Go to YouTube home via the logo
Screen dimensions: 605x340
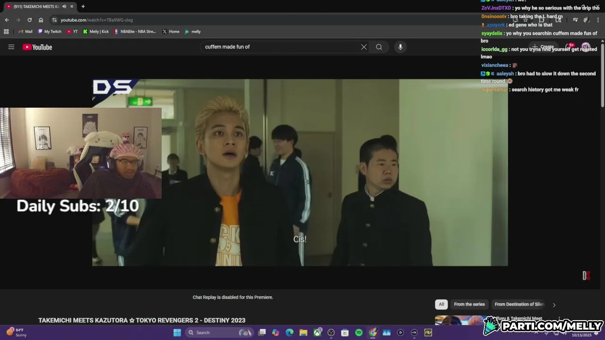(x=37, y=47)
